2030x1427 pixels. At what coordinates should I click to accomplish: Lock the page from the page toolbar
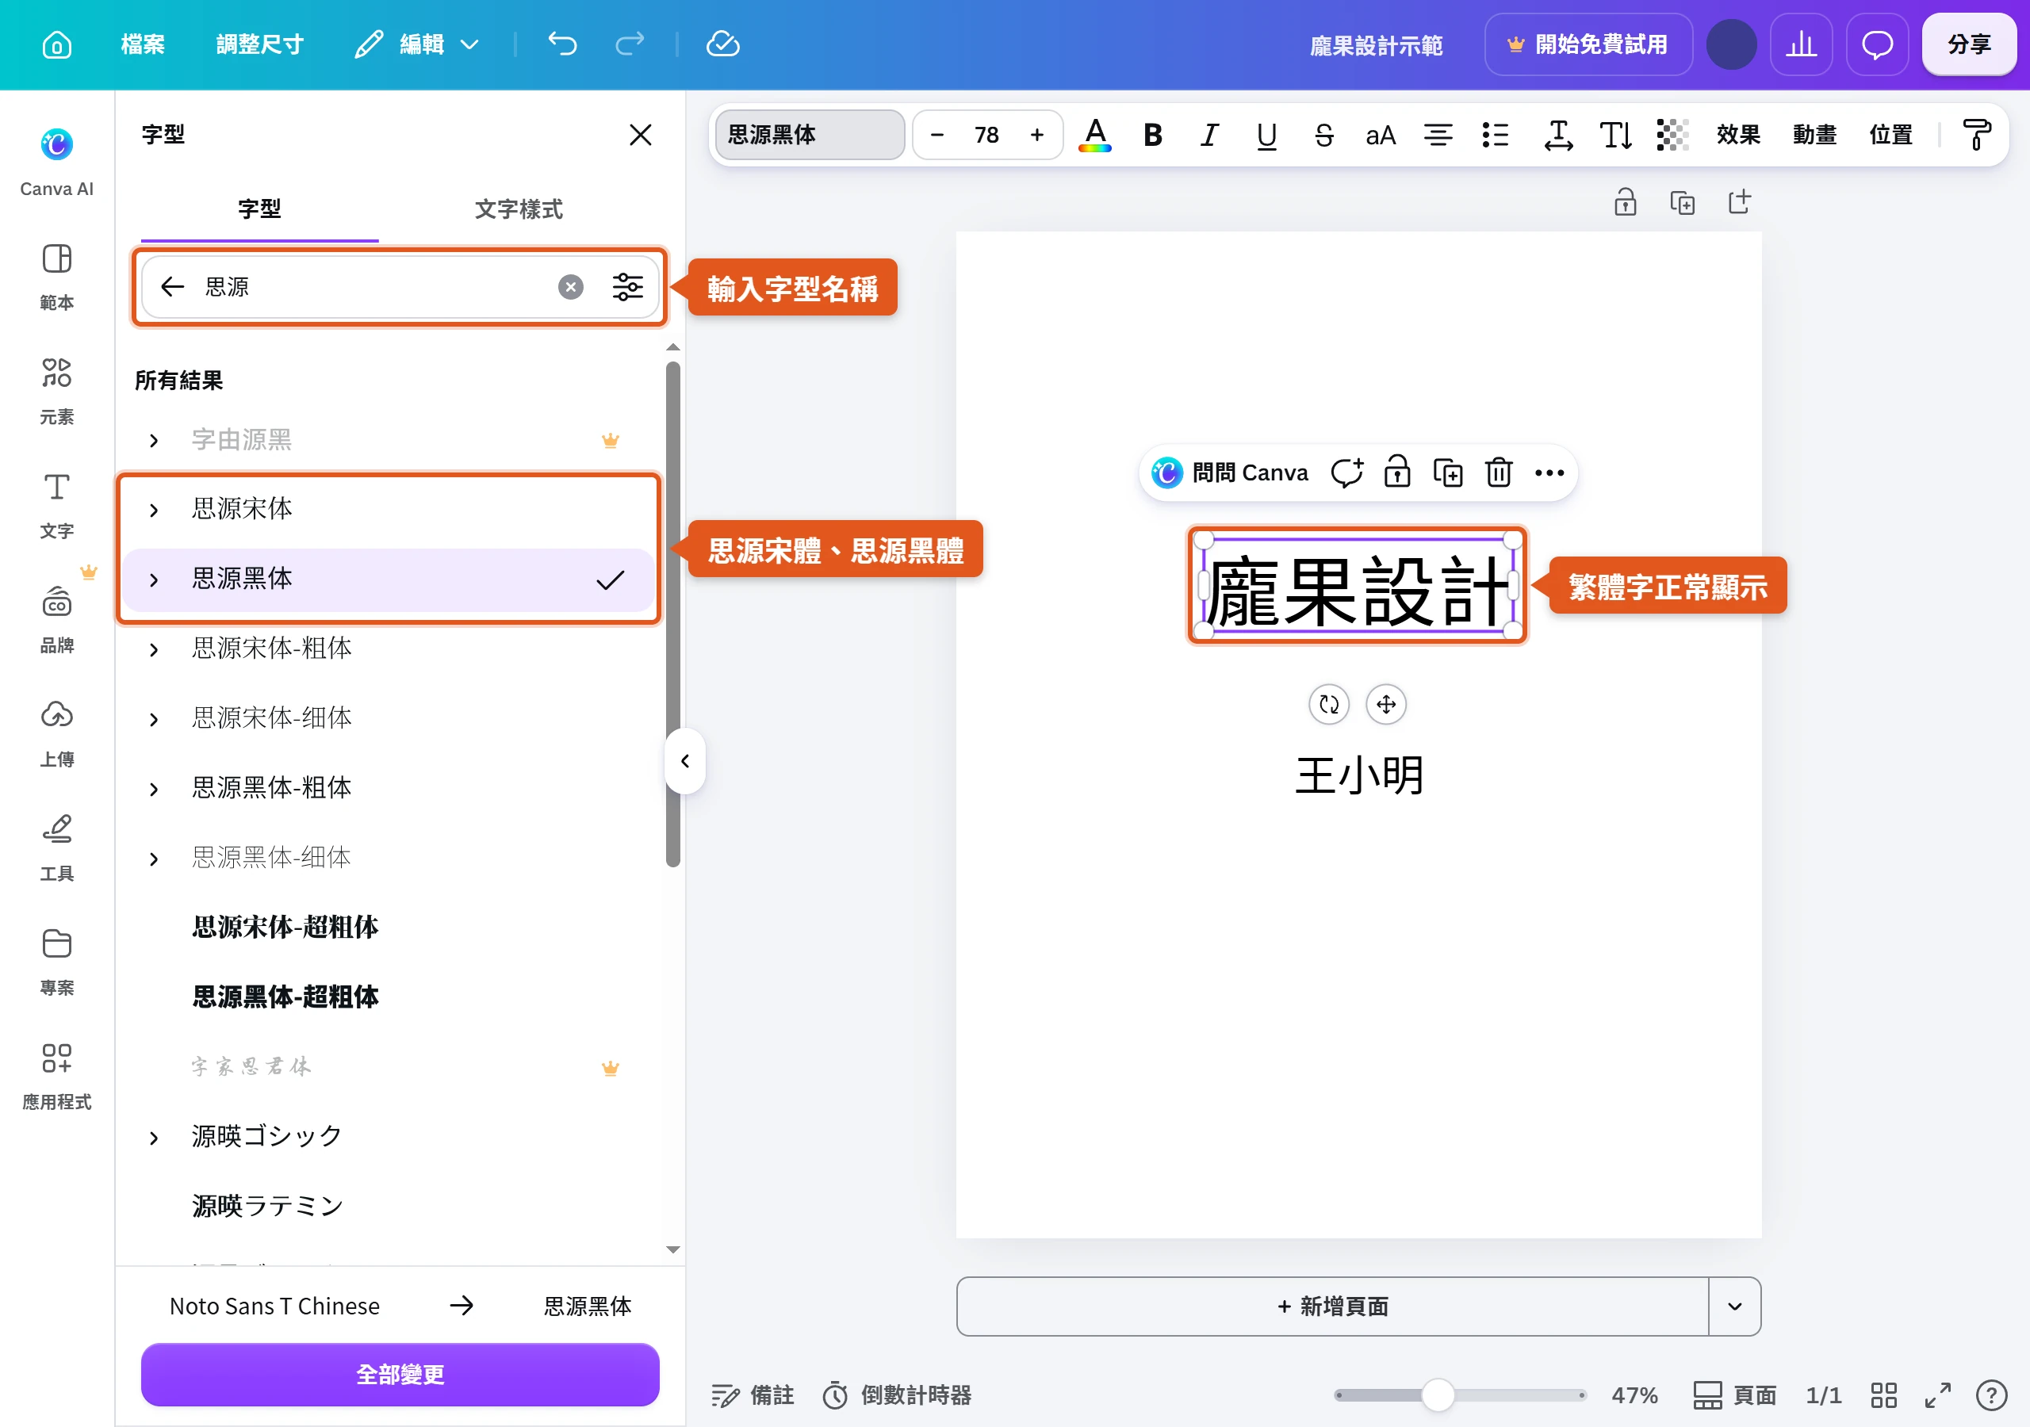coord(1625,201)
